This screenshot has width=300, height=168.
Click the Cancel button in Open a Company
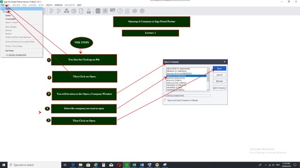219,75
